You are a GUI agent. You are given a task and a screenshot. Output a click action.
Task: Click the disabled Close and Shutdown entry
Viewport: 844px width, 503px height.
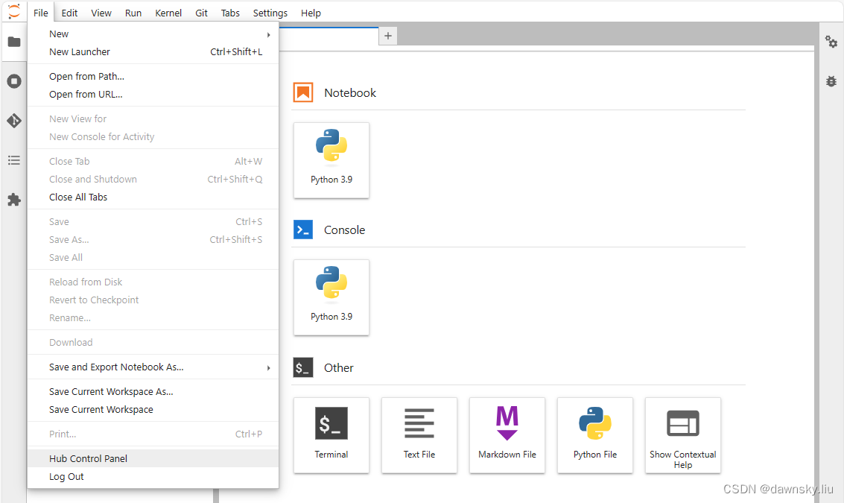pos(153,180)
